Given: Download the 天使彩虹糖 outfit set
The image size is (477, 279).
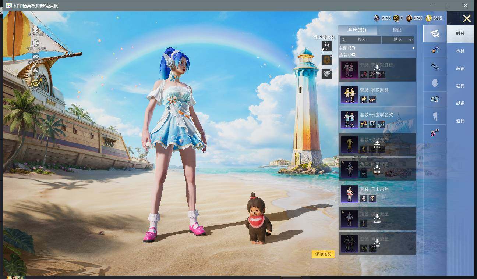Looking at the screenshot, I should pos(377,70).
